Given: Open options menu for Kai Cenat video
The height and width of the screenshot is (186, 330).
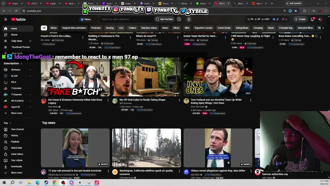Looking at the screenshot, I should [x=108, y=100].
